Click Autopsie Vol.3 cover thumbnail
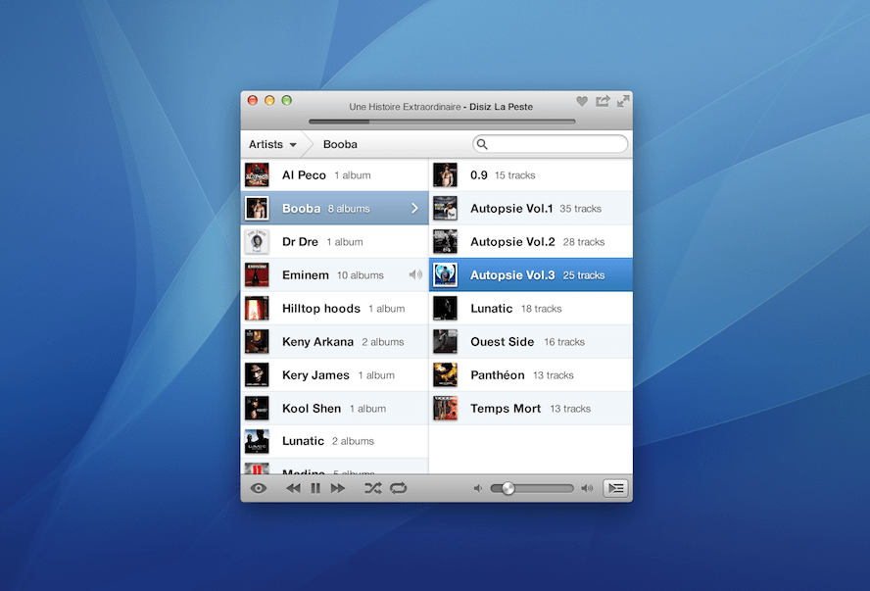This screenshot has width=870, height=591. point(445,274)
